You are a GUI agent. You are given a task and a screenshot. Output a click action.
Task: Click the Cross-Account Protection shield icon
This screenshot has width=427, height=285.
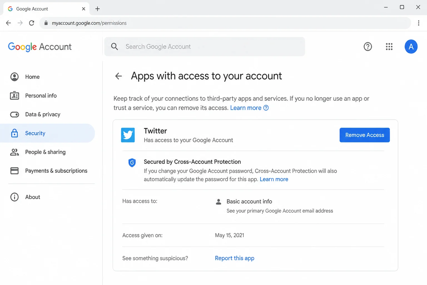point(132,163)
